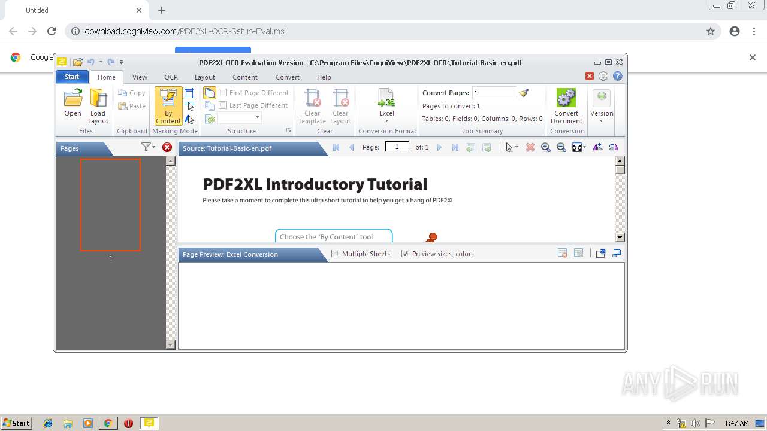Click the red X delete selection icon
This screenshot has width=767, height=431.
click(530, 147)
